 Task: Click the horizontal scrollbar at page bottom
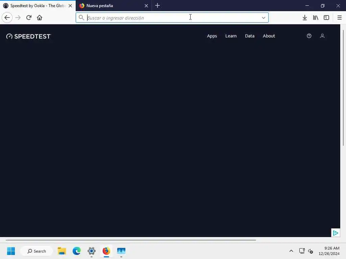(x=131, y=240)
